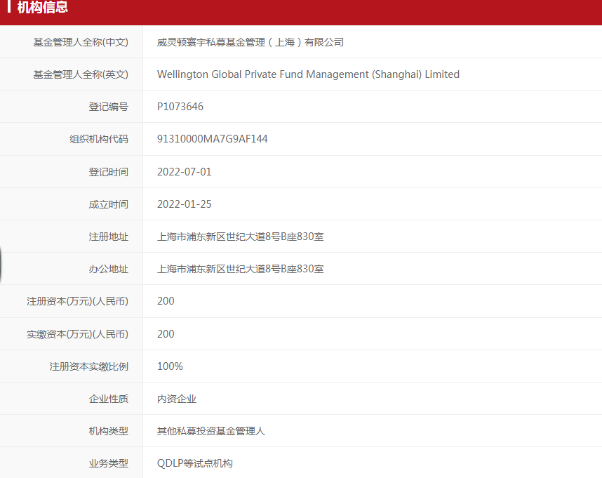602x478 pixels.
Task: Click the 实缴资本(万元)(人民币) label
Action: [x=78, y=334]
